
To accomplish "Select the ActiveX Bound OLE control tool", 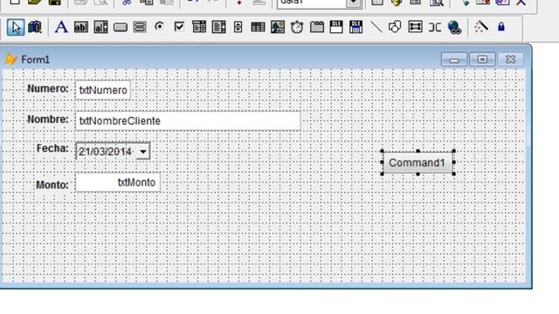I will (355, 27).
